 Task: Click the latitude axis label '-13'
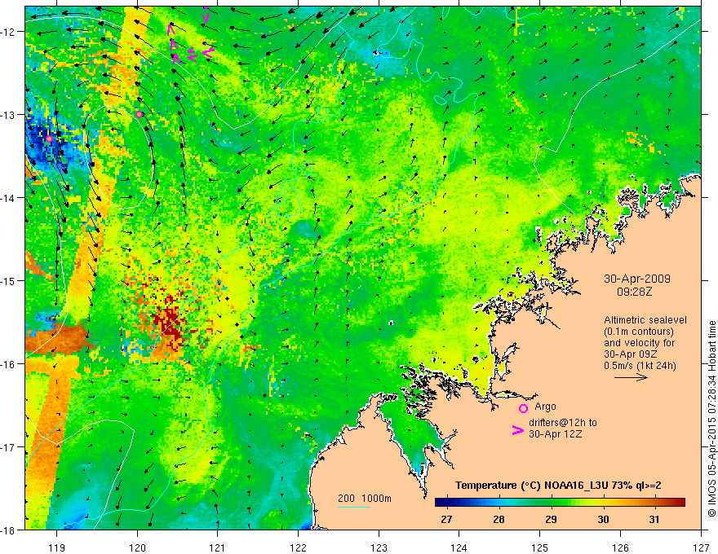[x=9, y=114]
